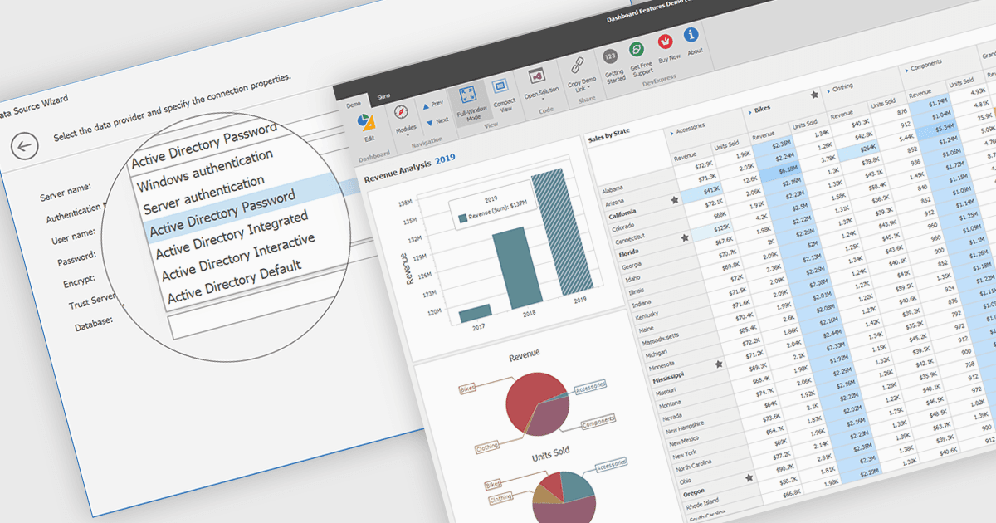
Task: Click the star icon next to Bikes column
Action: pos(814,96)
